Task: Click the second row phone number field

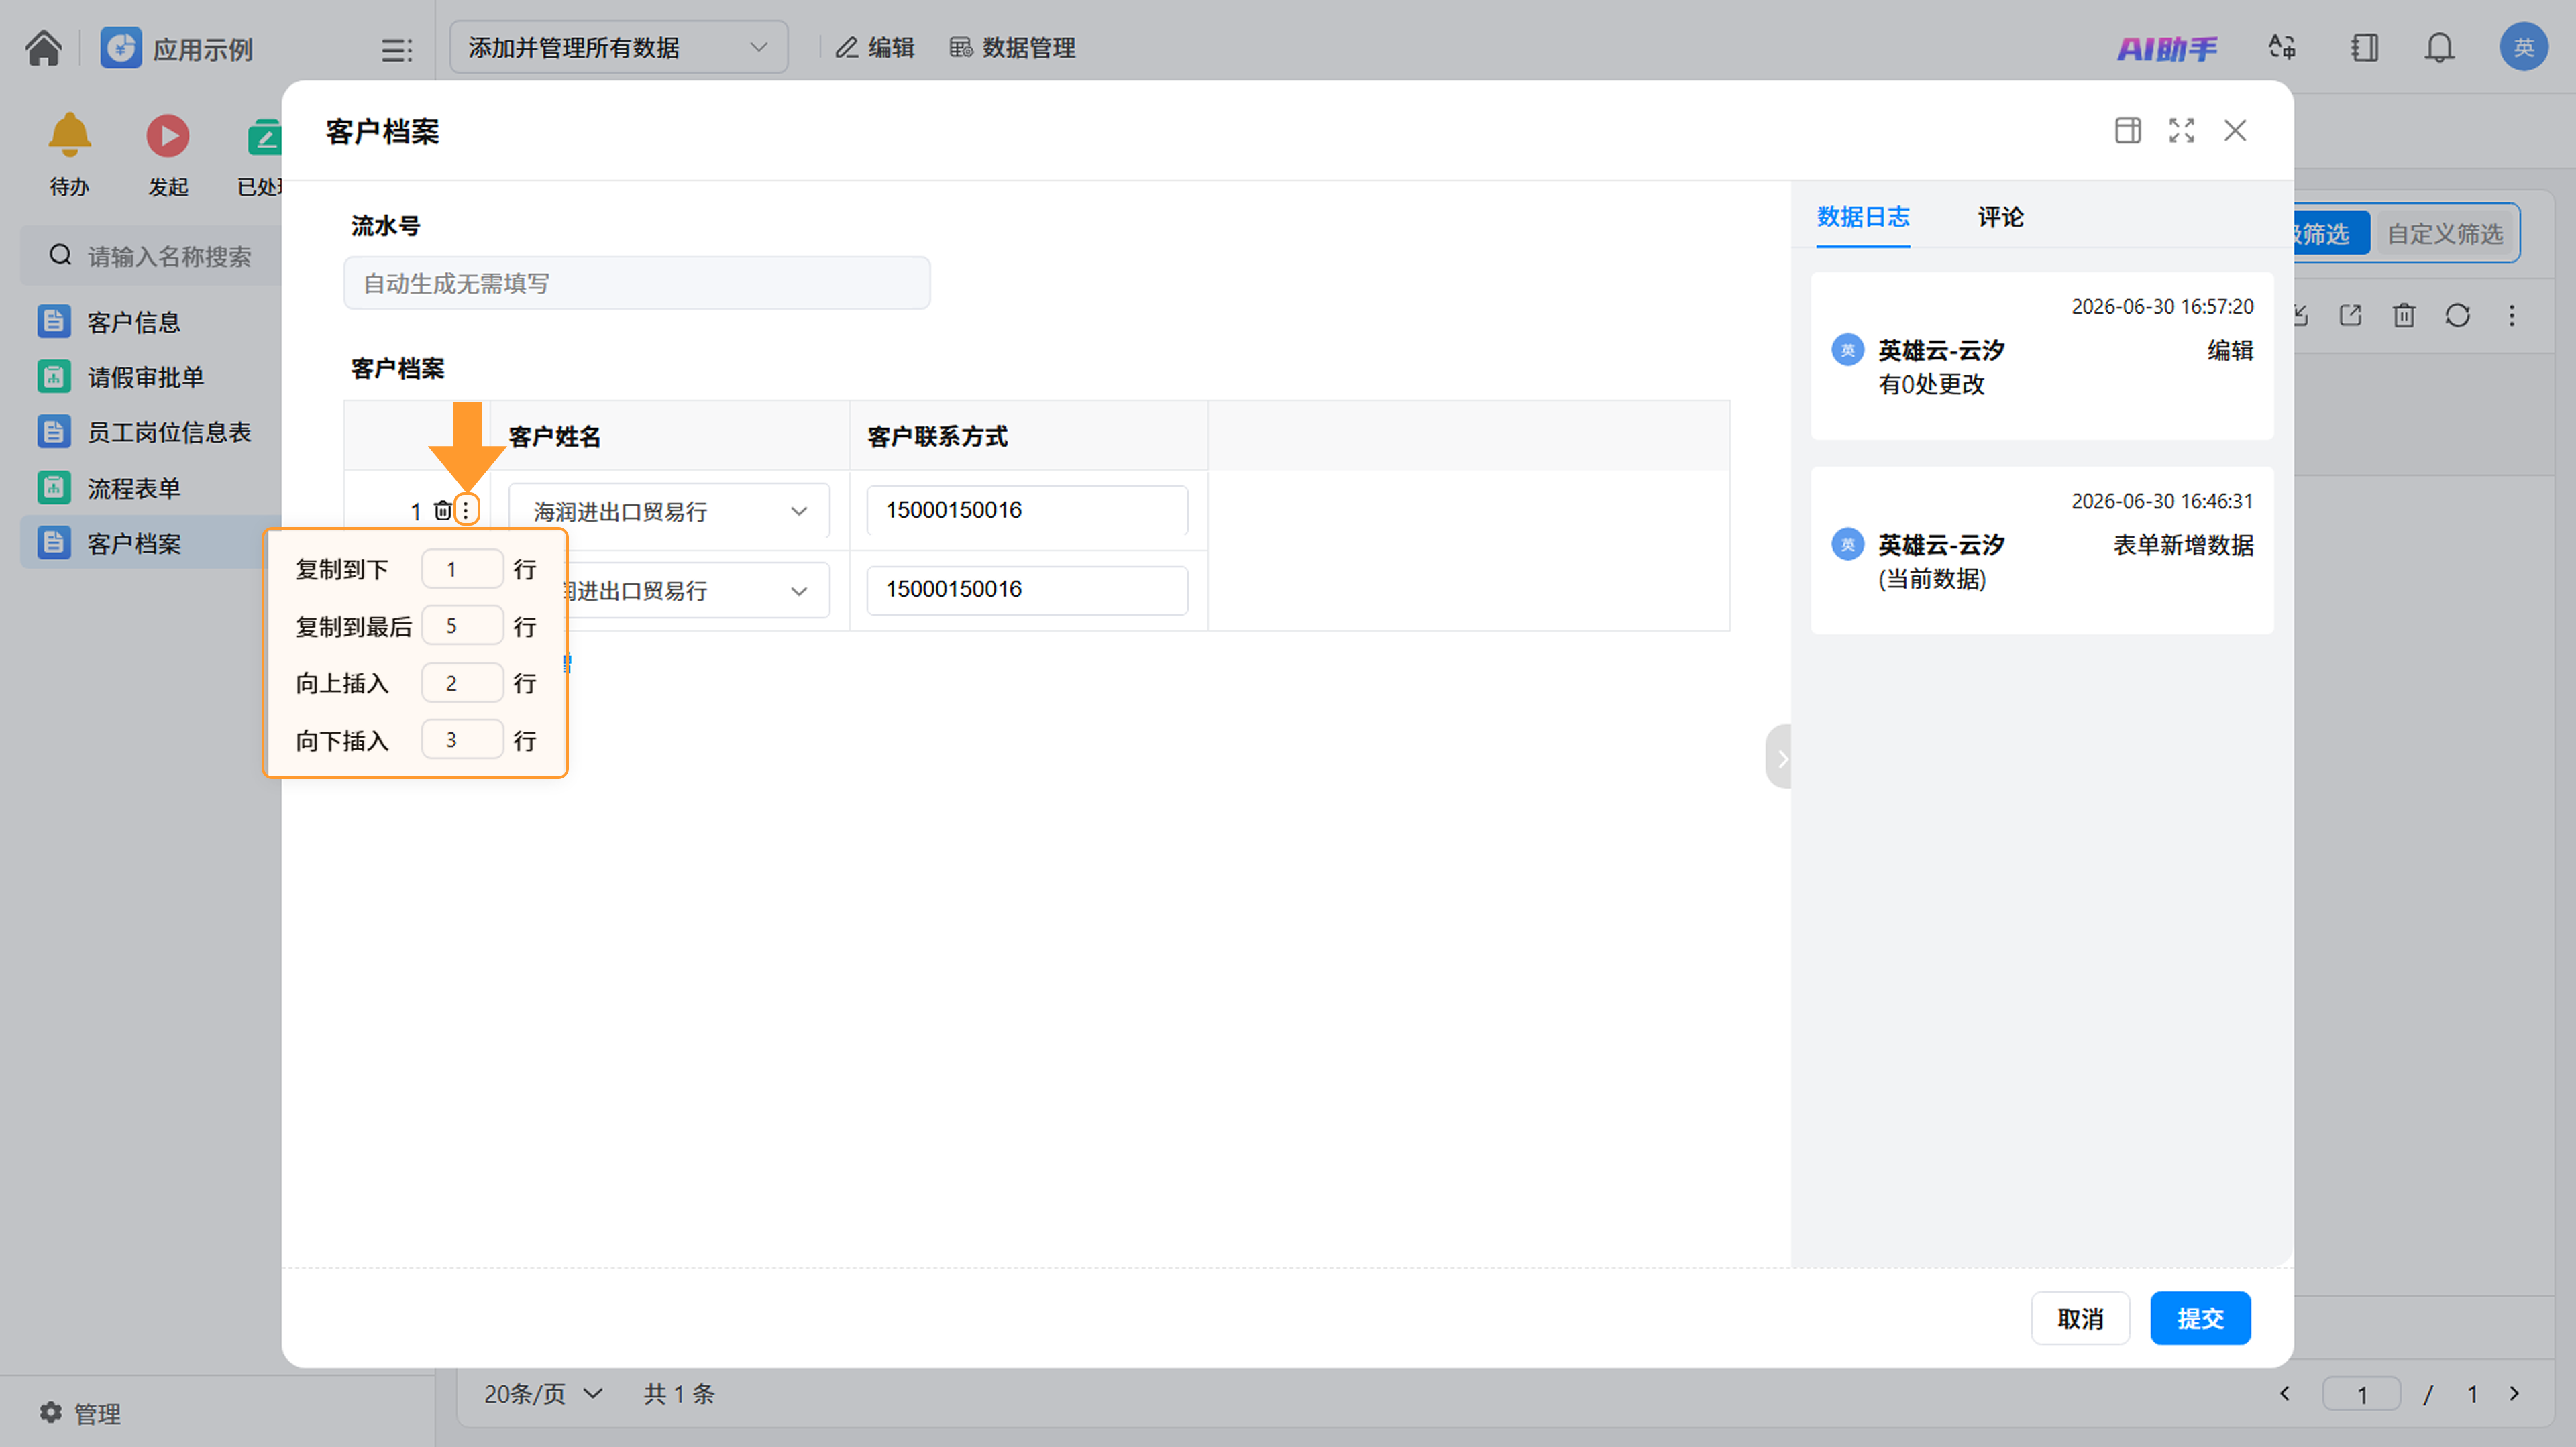Action: pos(1027,589)
